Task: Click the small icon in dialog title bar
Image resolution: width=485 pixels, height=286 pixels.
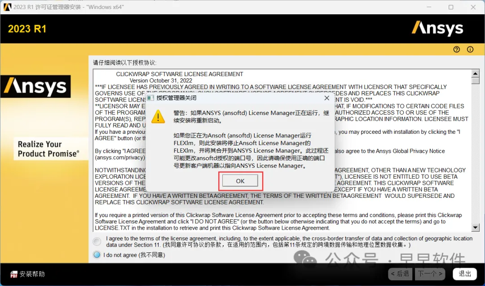Action: 150,98
